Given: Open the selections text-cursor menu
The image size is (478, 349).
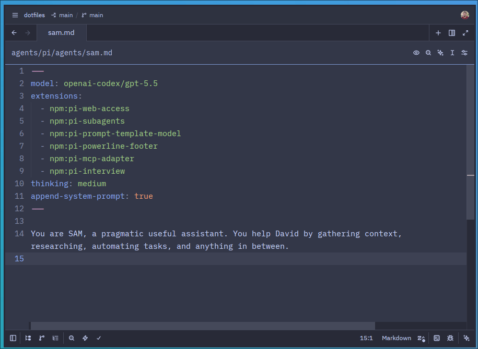Looking at the screenshot, I should click(x=452, y=53).
